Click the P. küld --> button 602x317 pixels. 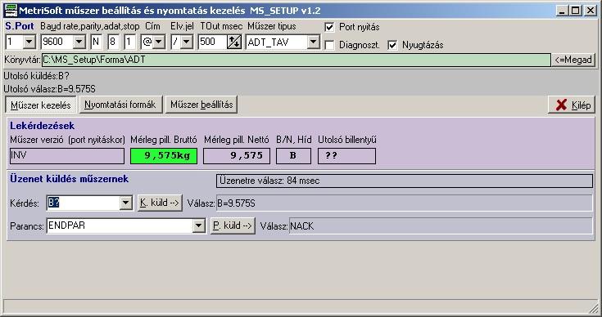233,225
